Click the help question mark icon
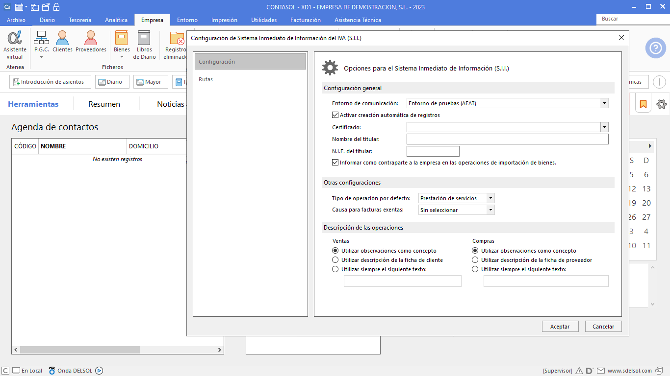 [655, 48]
